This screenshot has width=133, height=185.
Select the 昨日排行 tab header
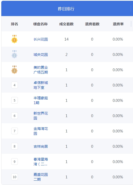point(66,9)
